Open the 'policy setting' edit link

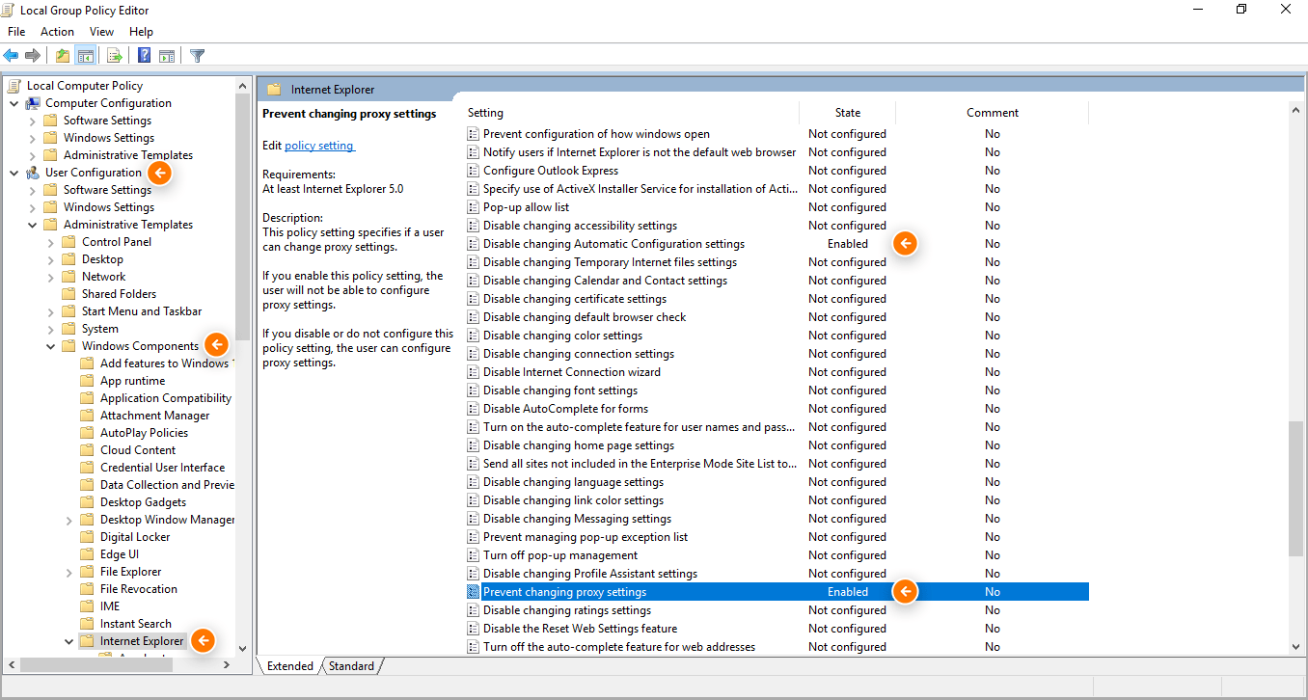tap(319, 146)
